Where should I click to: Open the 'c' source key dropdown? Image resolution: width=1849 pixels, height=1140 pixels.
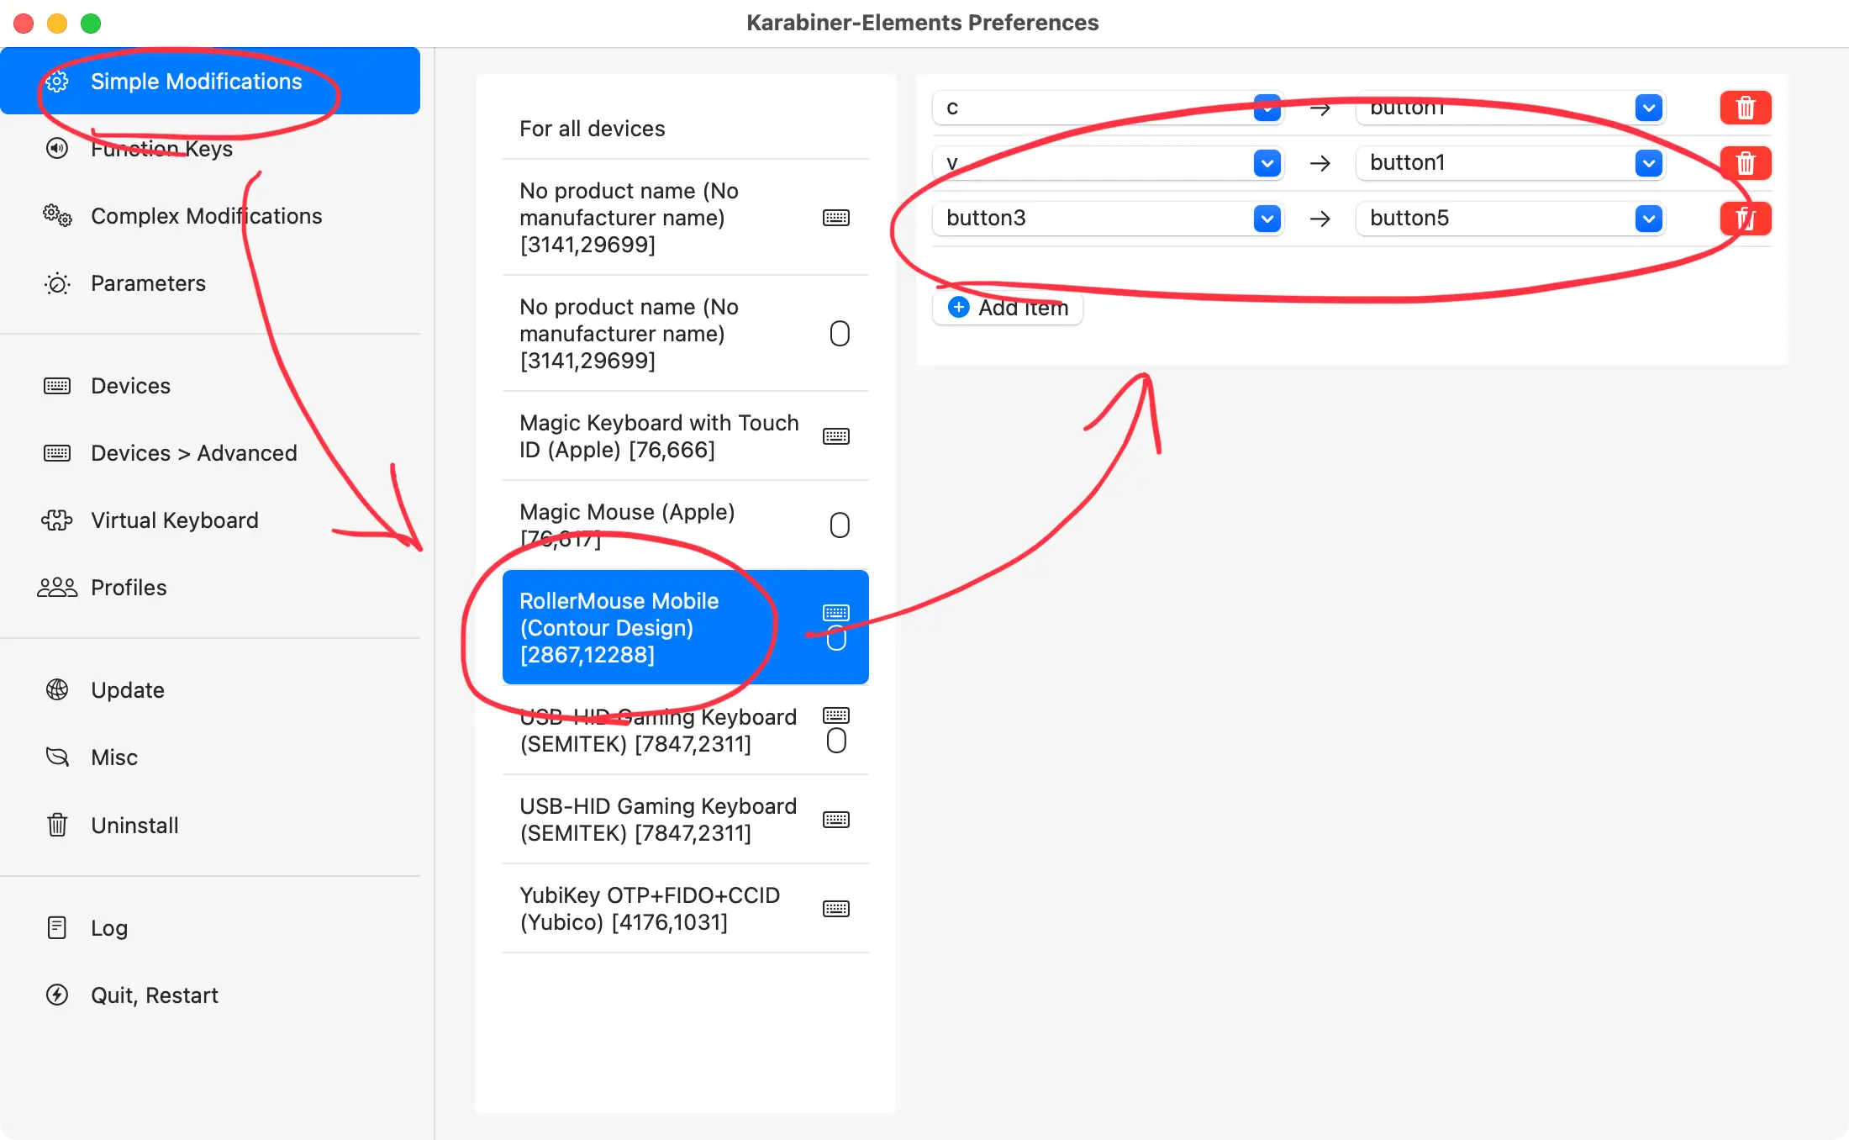tap(1267, 108)
